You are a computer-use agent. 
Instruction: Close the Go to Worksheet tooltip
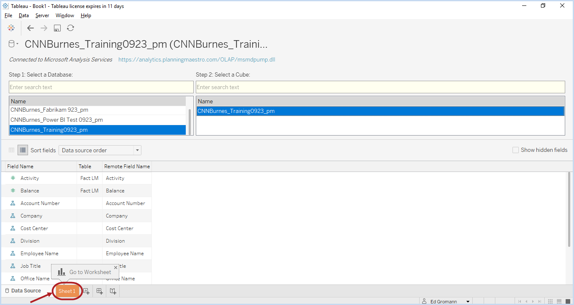point(116,267)
